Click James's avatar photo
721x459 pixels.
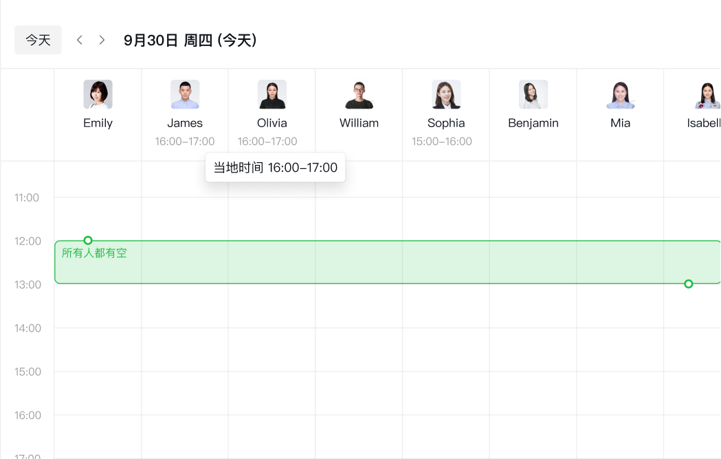click(x=185, y=95)
